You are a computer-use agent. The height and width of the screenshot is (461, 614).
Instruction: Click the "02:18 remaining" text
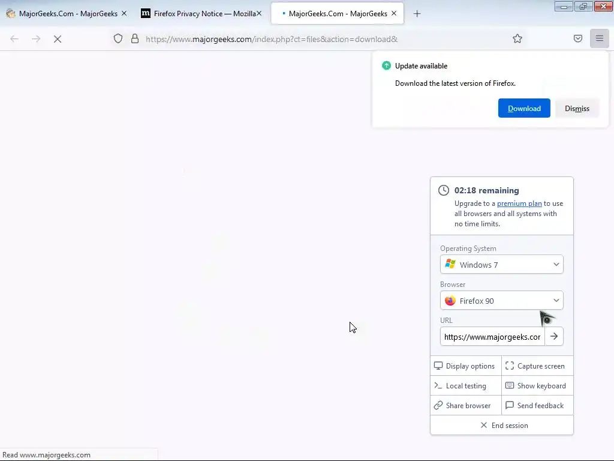[x=486, y=190]
